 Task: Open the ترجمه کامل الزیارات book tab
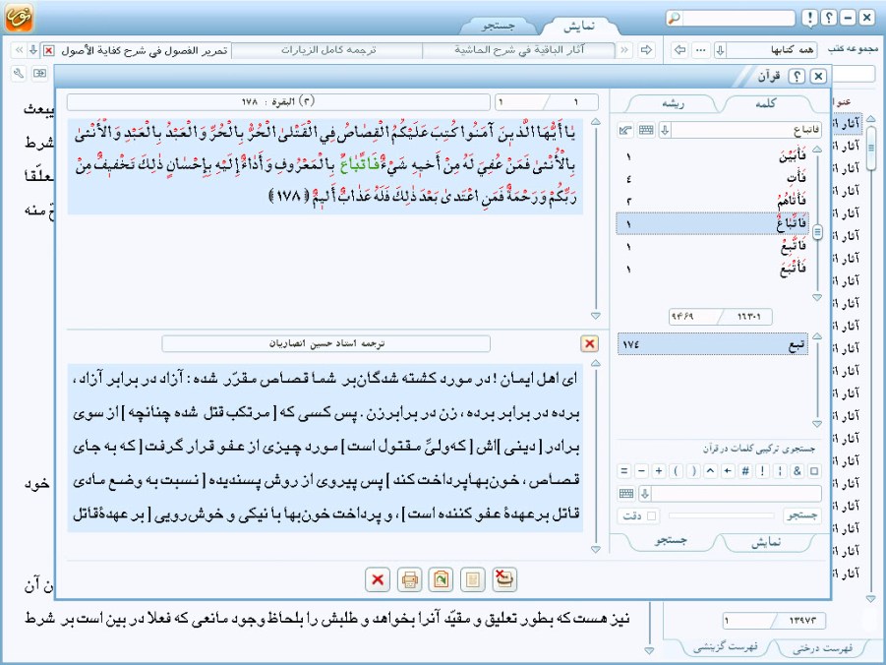point(327,50)
